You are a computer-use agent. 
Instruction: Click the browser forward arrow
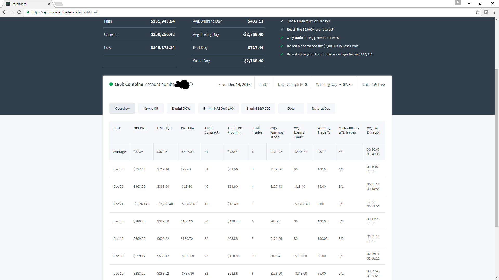click(x=12, y=12)
